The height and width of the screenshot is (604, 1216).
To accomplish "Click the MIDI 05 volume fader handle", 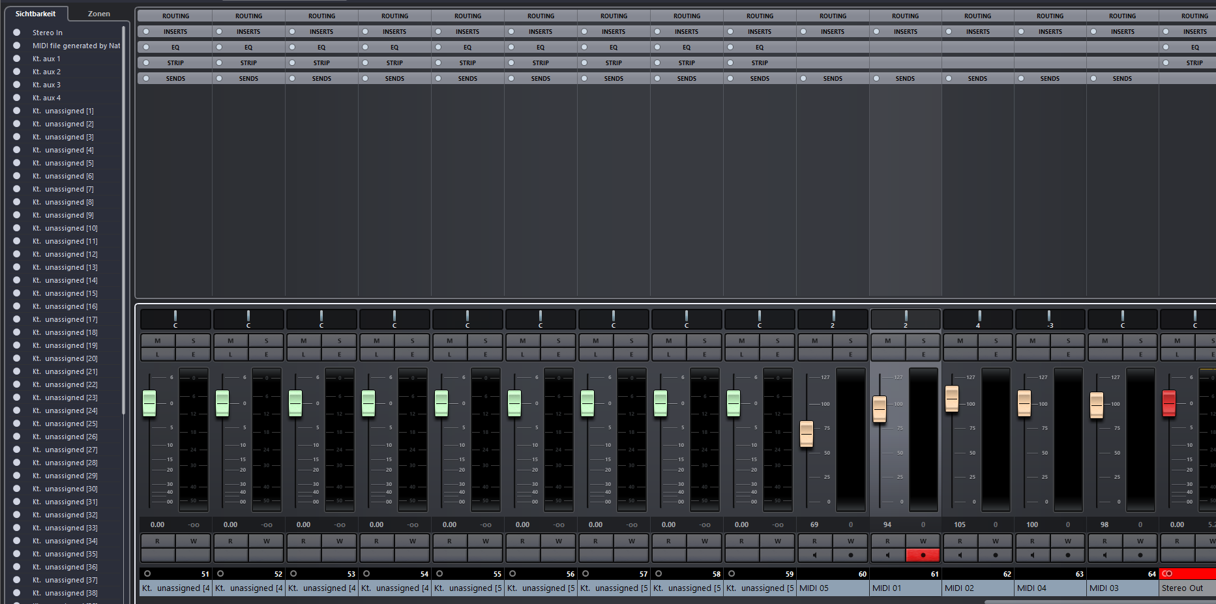I will coord(807,434).
